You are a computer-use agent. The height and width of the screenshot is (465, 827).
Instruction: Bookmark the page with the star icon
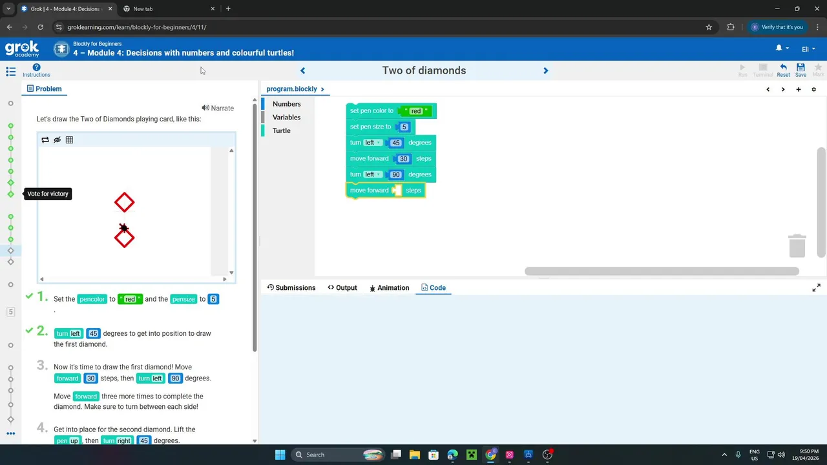coord(709,27)
